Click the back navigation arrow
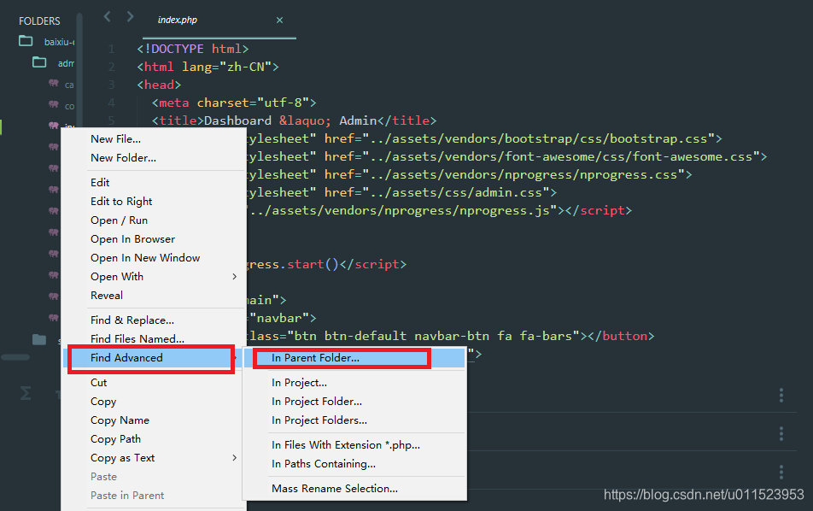813x511 pixels. 108,16
